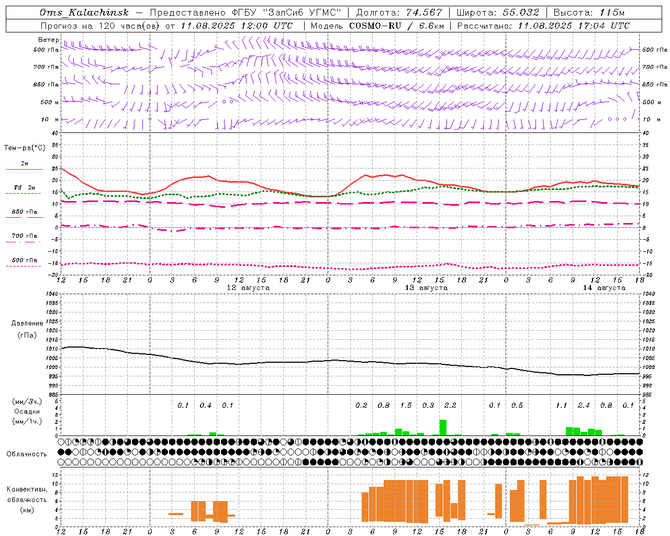
Task: Click the 0.3 precipitation value
Action: tap(428, 406)
